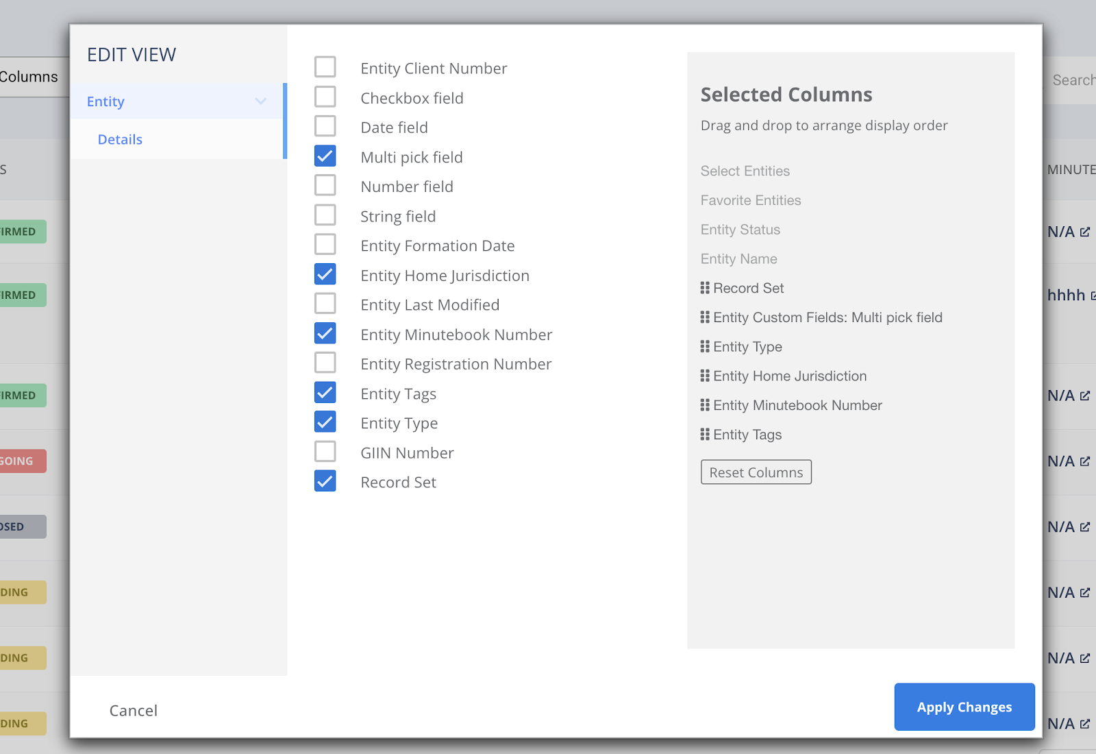The height and width of the screenshot is (754, 1096).
Task: Cancel the Edit View dialog
Action: point(134,711)
